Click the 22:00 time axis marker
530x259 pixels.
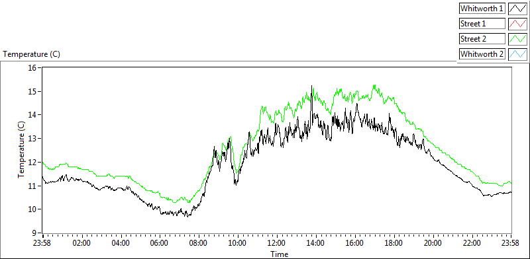472,243
